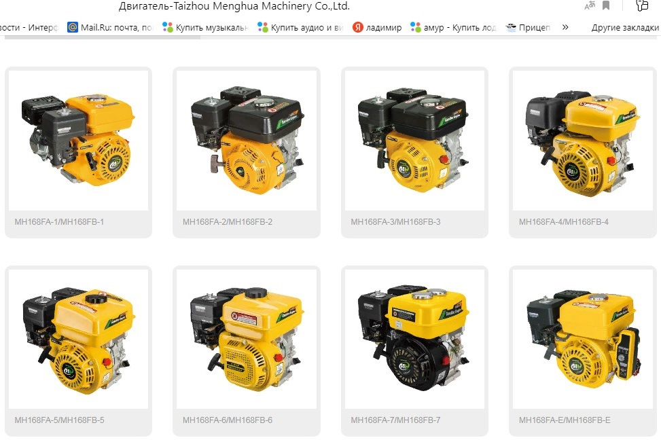
Task: Open the MH168FA-7/MH168FB-7 engine image
Action: (x=415, y=339)
